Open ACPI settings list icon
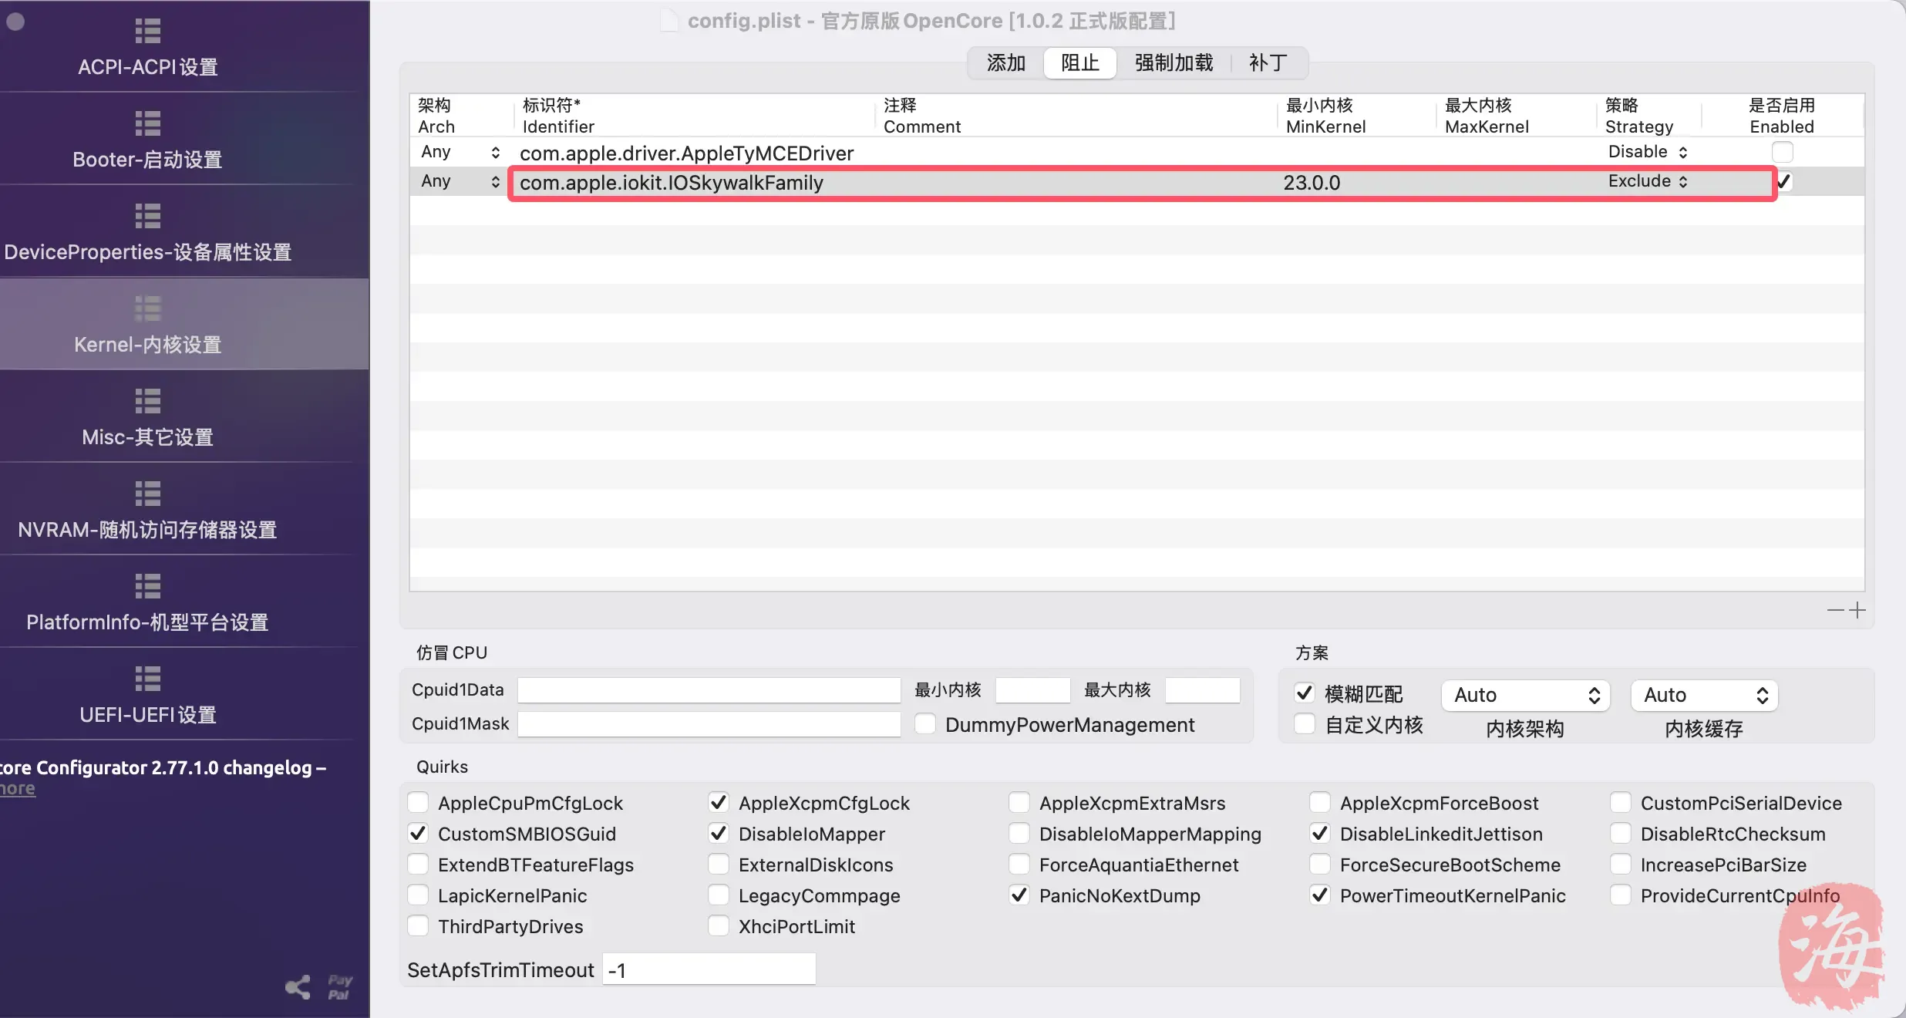Viewport: 1906px width, 1018px height. 147,31
